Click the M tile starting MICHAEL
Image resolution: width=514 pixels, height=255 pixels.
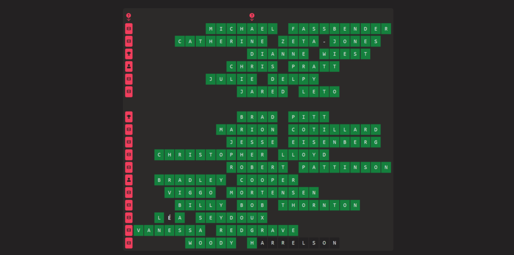pyautogui.click(x=211, y=29)
